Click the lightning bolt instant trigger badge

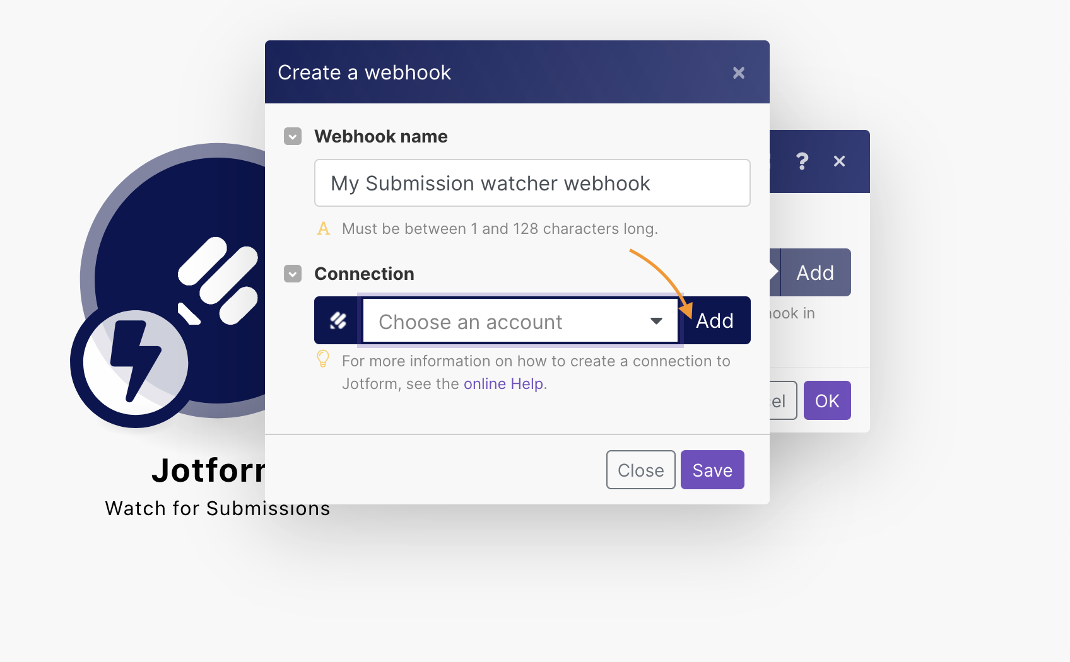pyautogui.click(x=135, y=362)
